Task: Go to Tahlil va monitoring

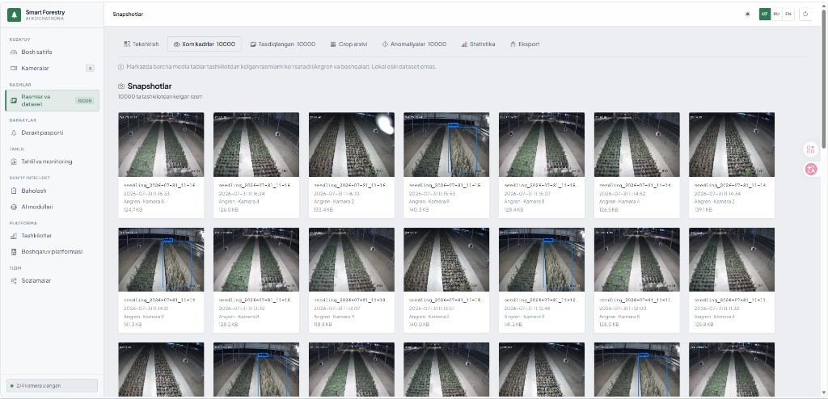Action: pyautogui.click(x=52, y=162)
